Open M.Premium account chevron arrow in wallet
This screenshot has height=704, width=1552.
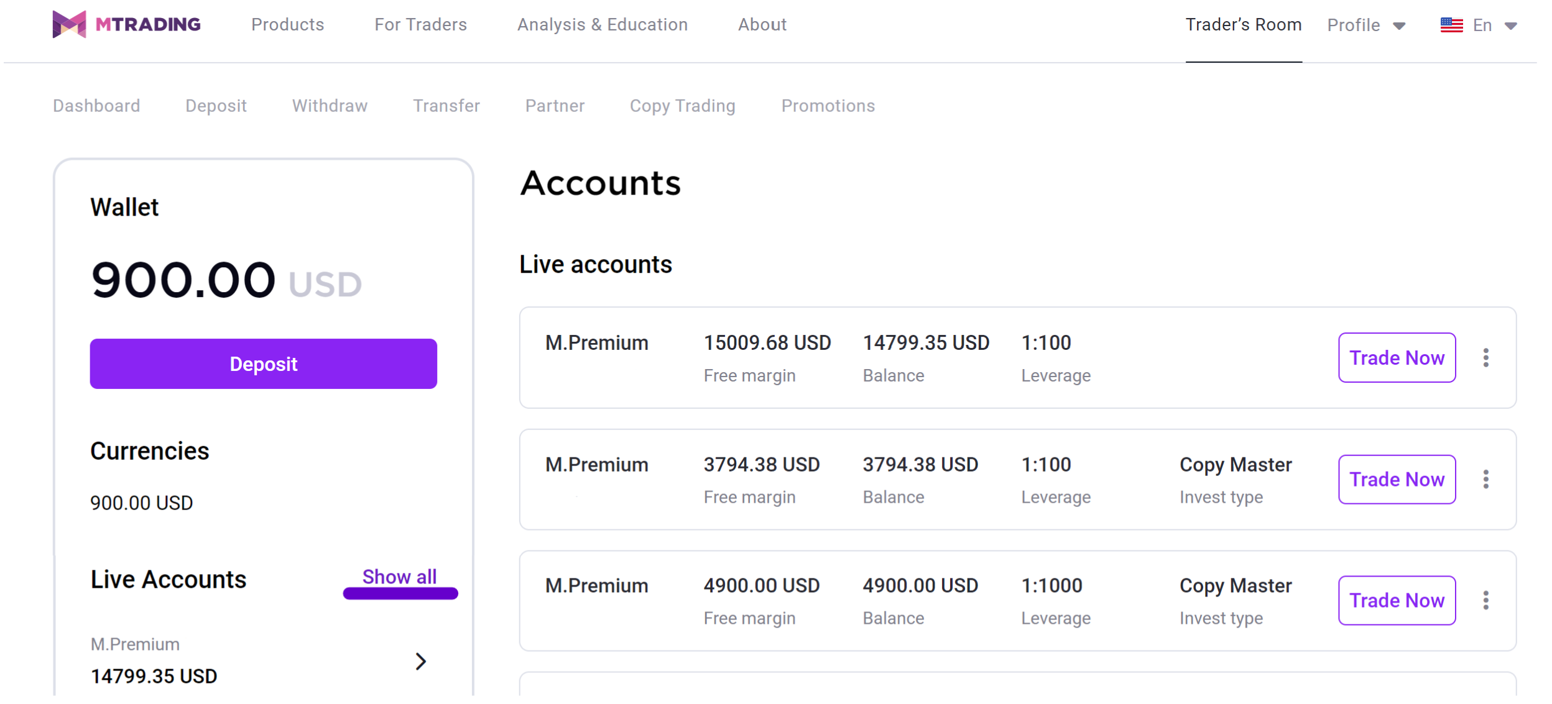421,661
